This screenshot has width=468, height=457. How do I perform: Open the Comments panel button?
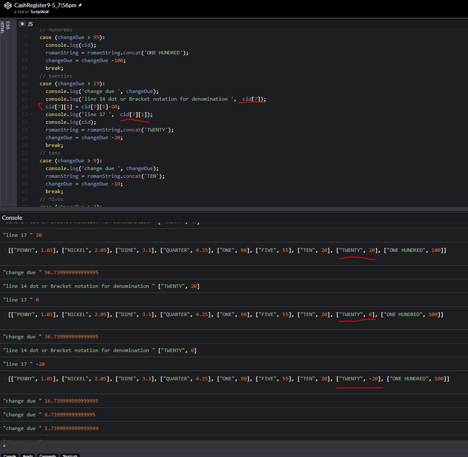[48, 456]
